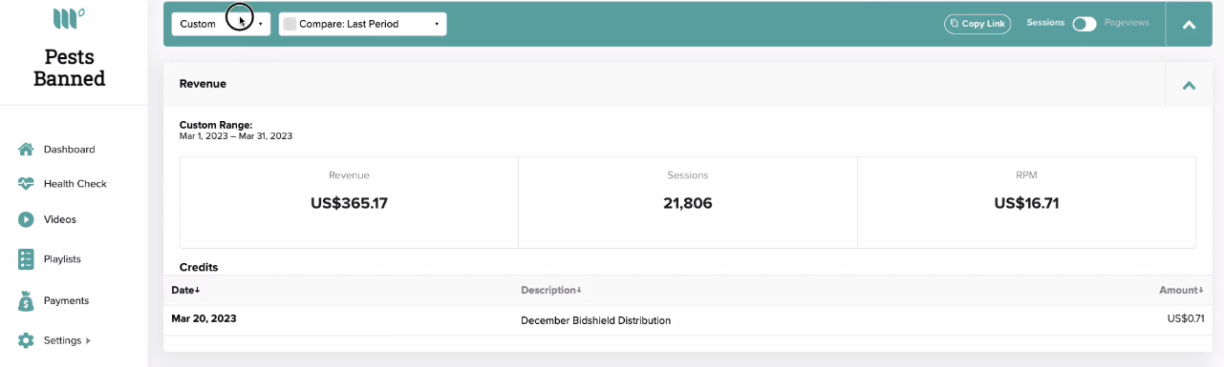Select the RPM US$16.71 card
Viewport: 1224px width, 367px height.
click(1026, 202)
